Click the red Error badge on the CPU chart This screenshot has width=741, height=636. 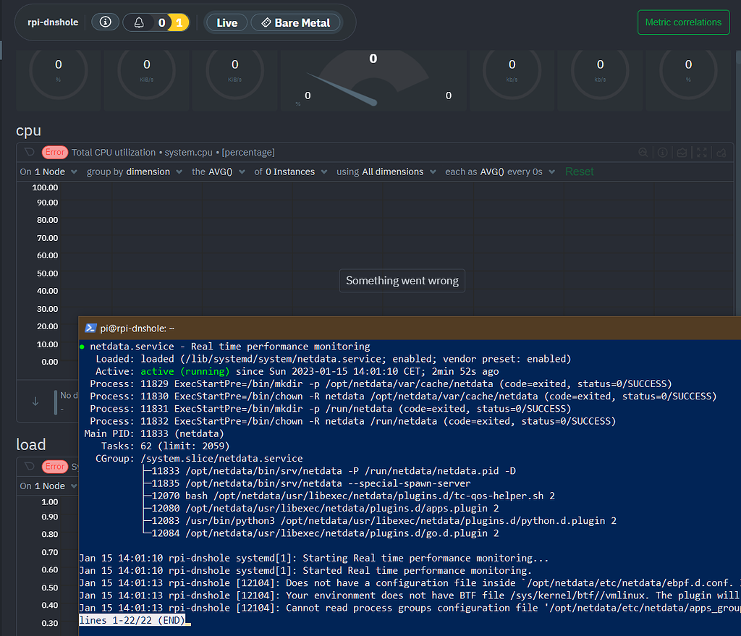pos(55,152)
